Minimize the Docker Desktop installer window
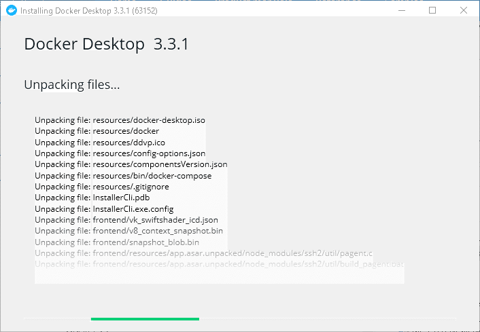 (402, 10)
